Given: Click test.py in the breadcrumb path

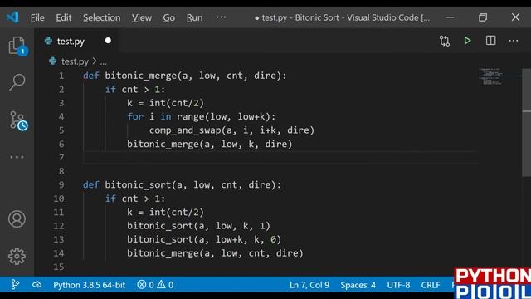Looking at the screenshot, I should [75, 61].
